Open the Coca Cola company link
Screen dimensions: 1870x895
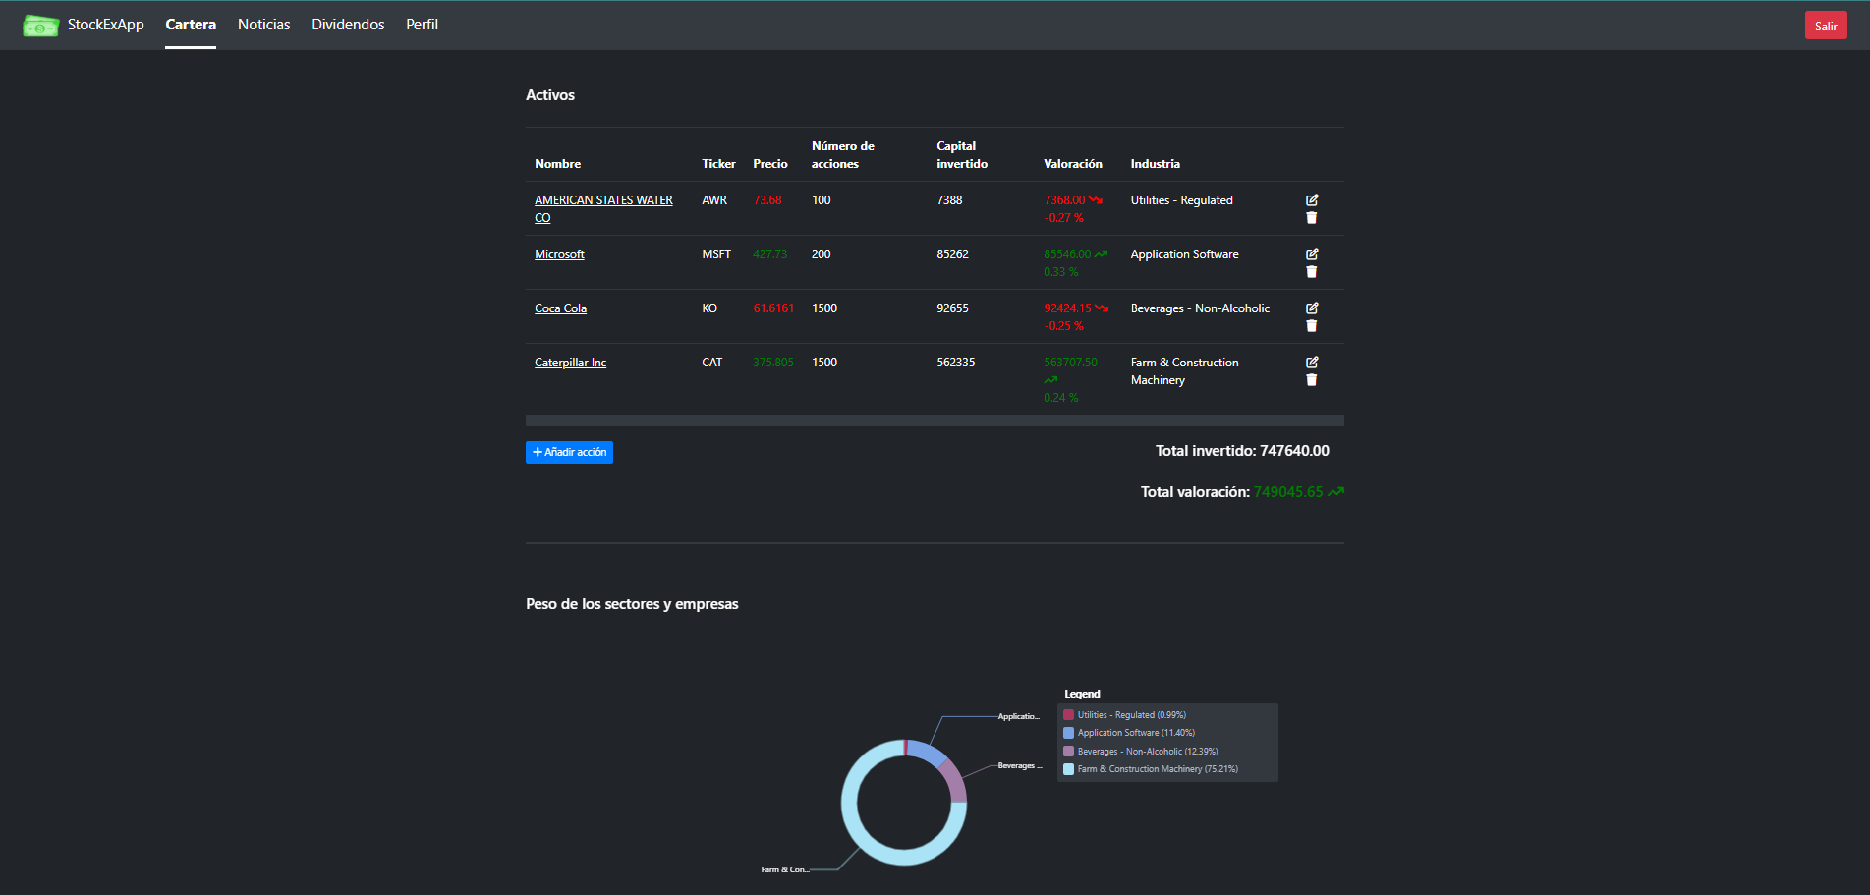click(x=560, y=308)
